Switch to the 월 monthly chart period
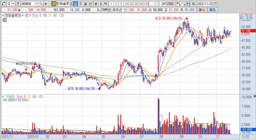The width and height of the screenshot is (256, 140). tap(85, 4)
